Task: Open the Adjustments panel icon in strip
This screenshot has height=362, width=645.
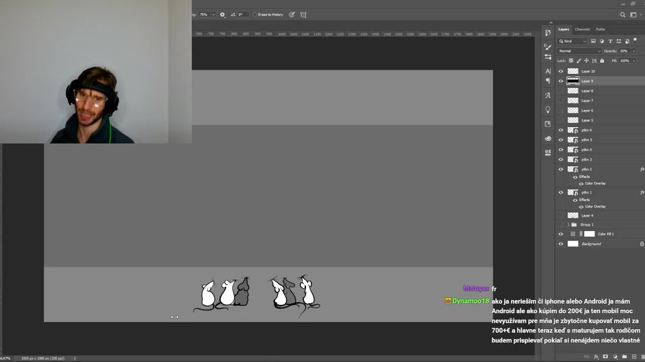Action: pyautogui.click(x=548, y=152)
